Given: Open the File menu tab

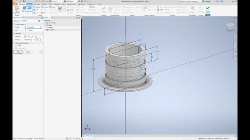Looking at the screenshot, I should (x=15, y=4).
